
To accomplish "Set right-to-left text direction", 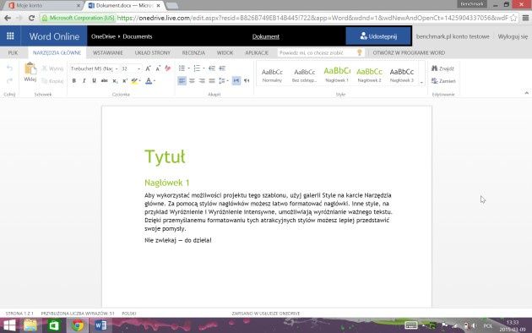I will click(247, 81).
